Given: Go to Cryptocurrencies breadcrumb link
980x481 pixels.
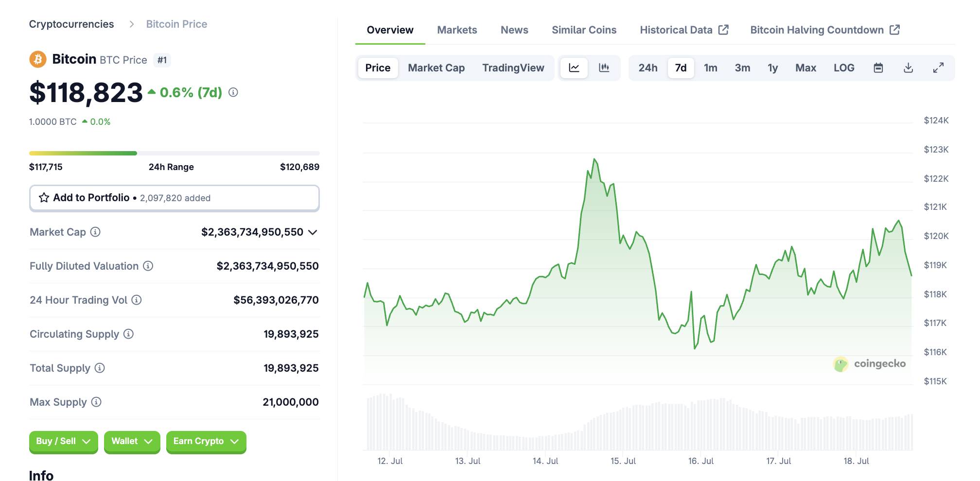Looking at the screenshot, I should 71,24.
